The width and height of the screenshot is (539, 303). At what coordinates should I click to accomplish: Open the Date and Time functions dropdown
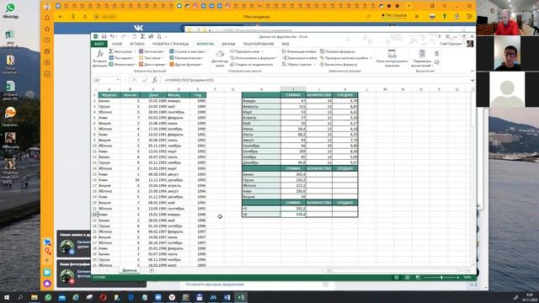(152, 64)
